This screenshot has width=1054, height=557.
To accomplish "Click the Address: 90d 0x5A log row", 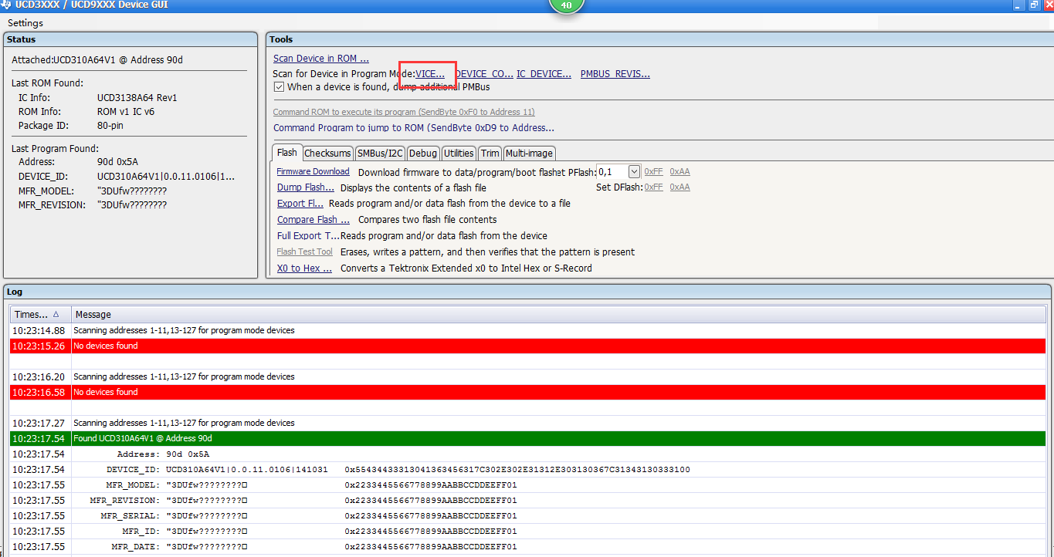I will pos(528,454).
